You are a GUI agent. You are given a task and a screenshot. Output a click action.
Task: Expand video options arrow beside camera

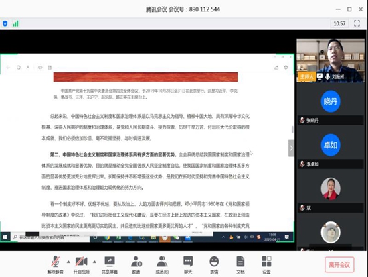(x=94, y=262)
